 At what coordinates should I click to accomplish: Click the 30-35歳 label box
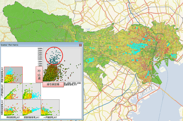39,74
